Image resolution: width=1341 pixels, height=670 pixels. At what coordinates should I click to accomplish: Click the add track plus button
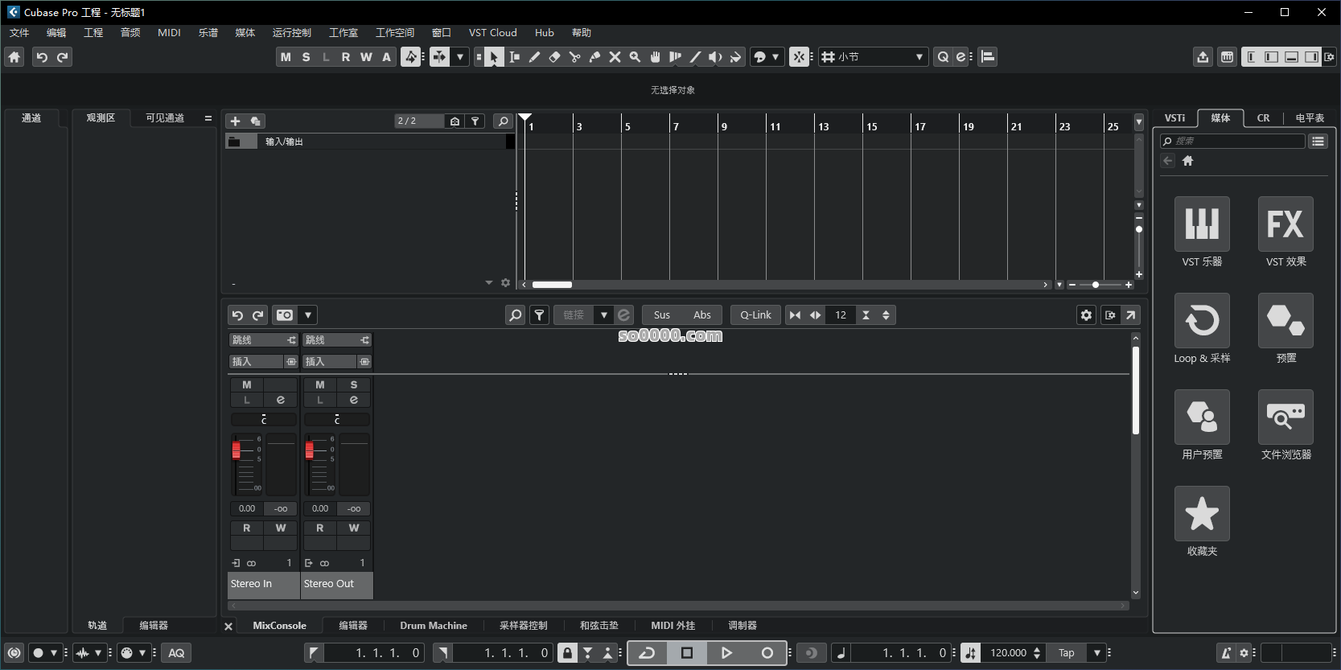pos(235,121)
